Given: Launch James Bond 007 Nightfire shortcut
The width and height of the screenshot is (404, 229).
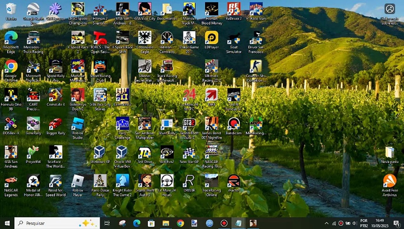Looking at the screenshot, I should [211, 128].
